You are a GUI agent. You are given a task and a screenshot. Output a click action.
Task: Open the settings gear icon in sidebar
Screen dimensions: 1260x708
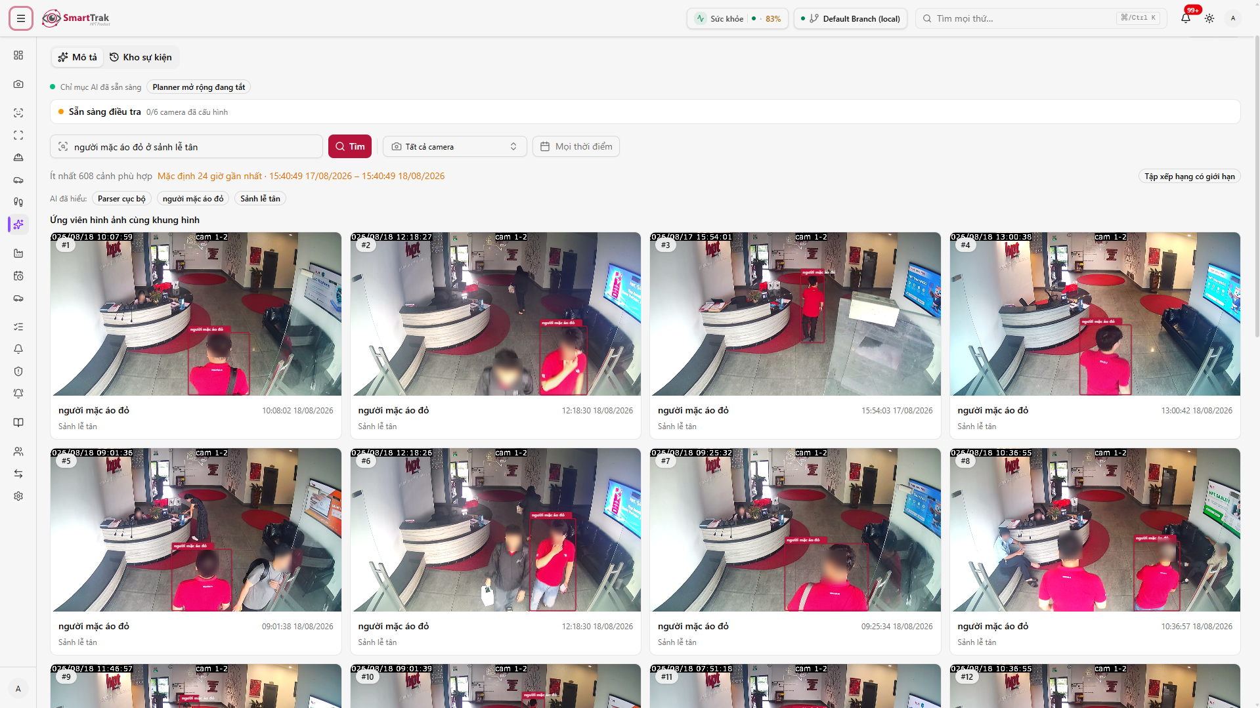[18, 496]
